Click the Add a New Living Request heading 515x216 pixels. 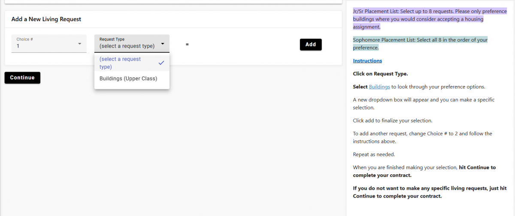coord(46,19)
